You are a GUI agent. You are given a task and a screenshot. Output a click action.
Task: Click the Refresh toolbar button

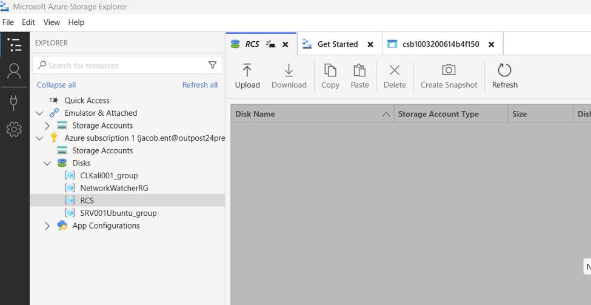click(505, 76)
